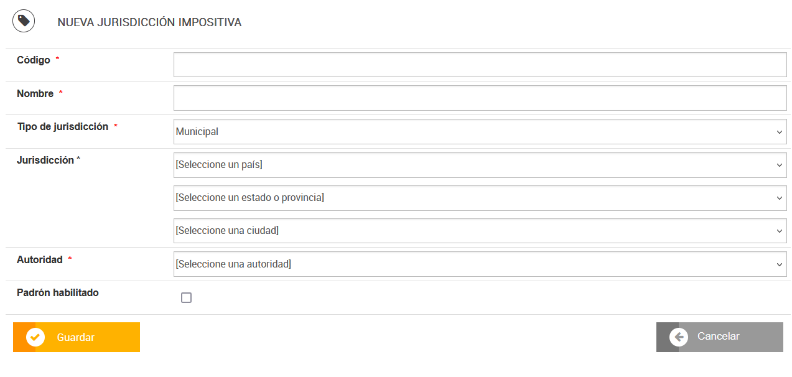Open the Seleccione una autoridad dropdown
This screenshot has width=792, height=377.
[x=480, y=264]
